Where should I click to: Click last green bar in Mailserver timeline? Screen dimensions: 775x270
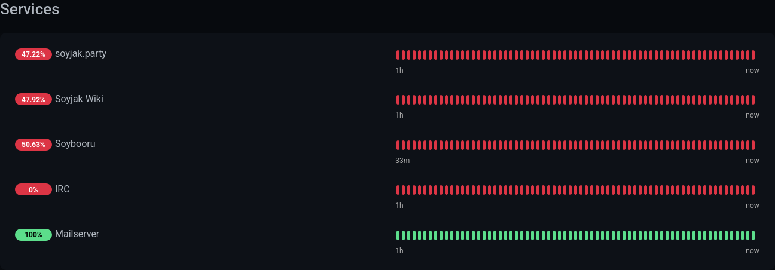[753, 235]
